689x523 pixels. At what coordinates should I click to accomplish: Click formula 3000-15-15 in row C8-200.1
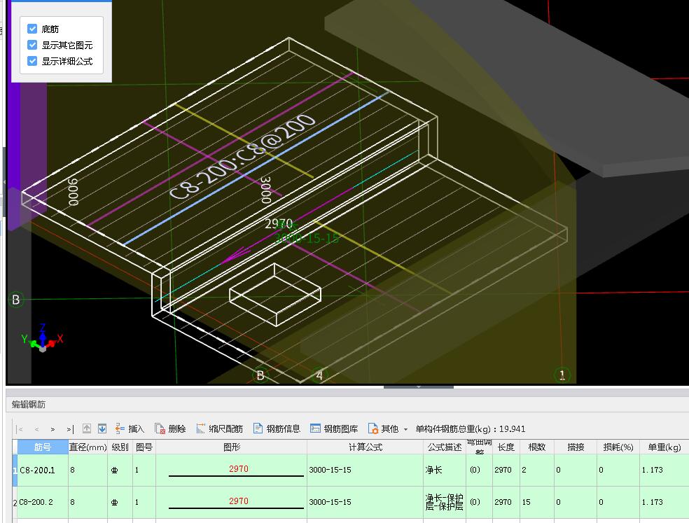click(x=365, y=470)
